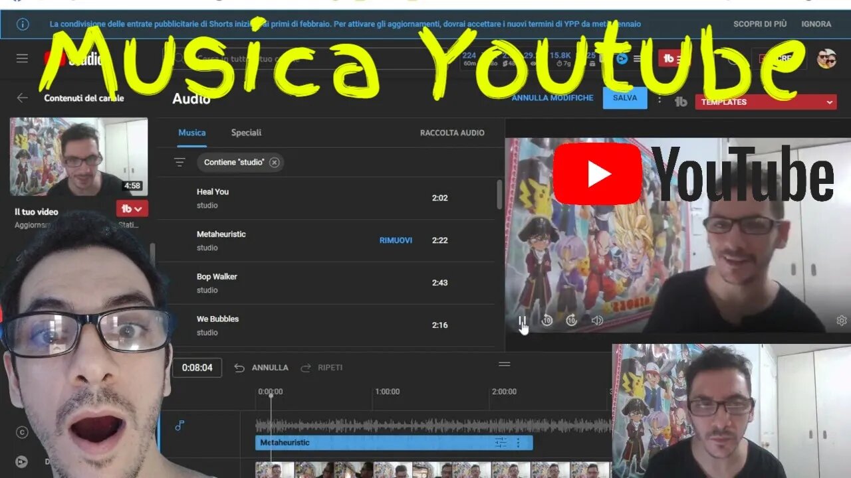
Task: Go back with the arrow beside Contenuti del canale
Action: click(22, 98)
